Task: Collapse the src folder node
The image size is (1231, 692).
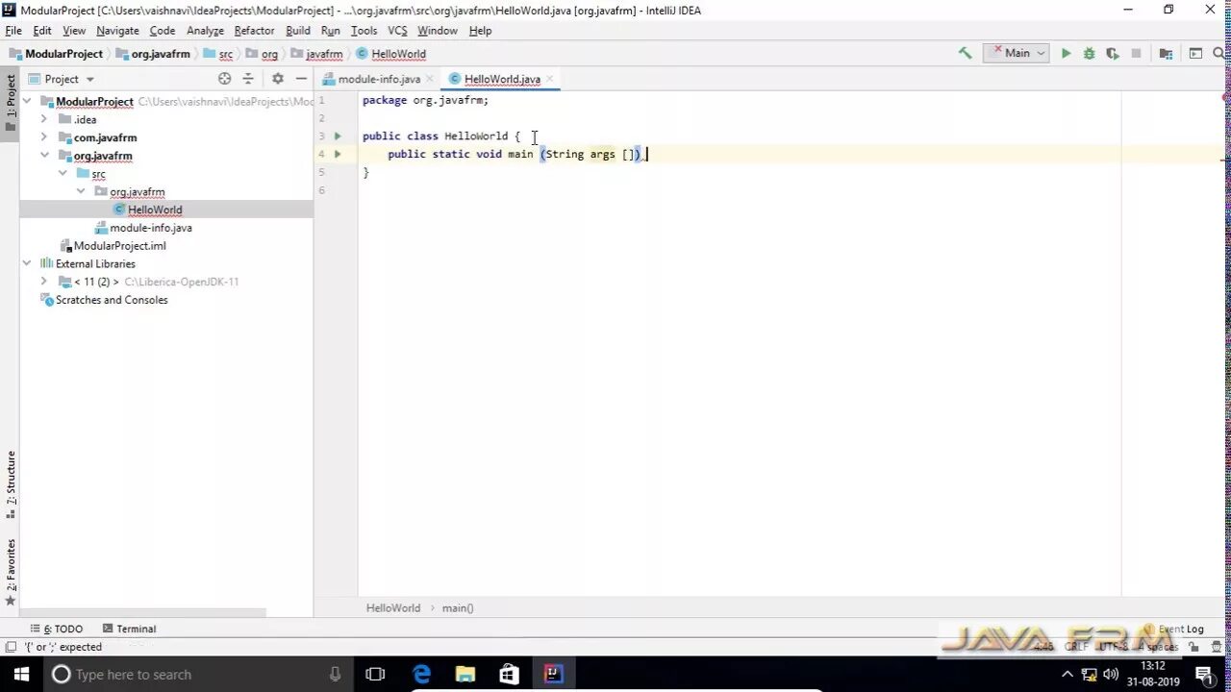Action: click(63, 173)
